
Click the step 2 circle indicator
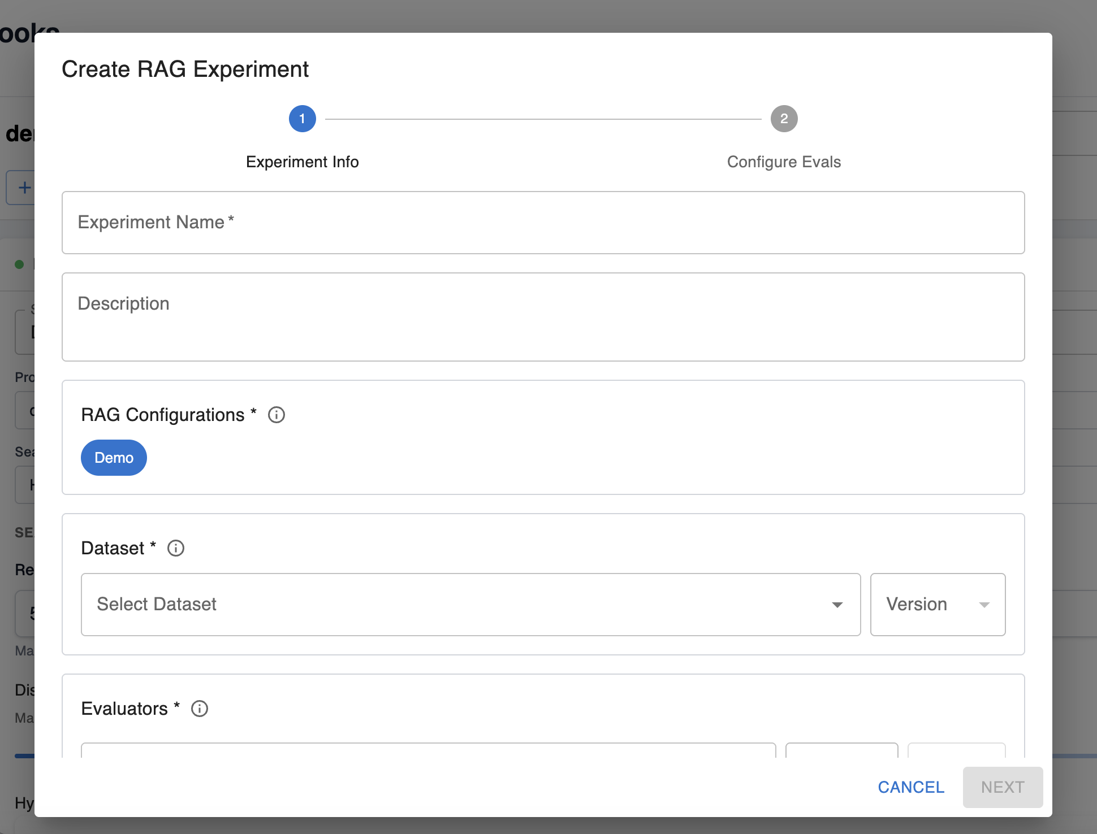(x=784, y=119)
